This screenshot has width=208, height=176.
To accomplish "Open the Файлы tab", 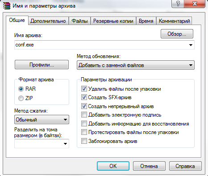I will [x=79, y=21].
